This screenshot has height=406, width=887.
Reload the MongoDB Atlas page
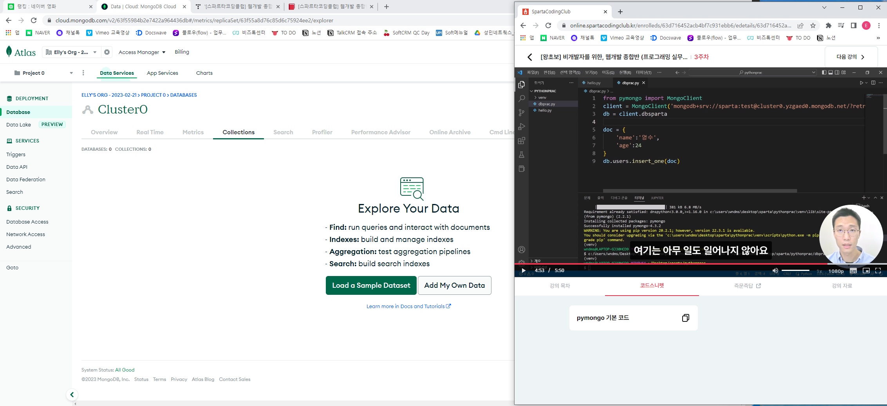(34, 20)
